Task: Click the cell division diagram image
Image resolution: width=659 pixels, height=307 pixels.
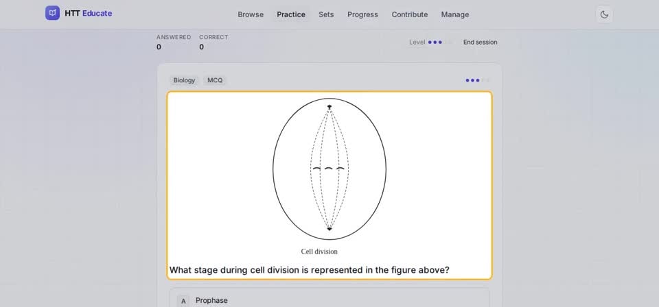Action: click(x=329, y=169)
